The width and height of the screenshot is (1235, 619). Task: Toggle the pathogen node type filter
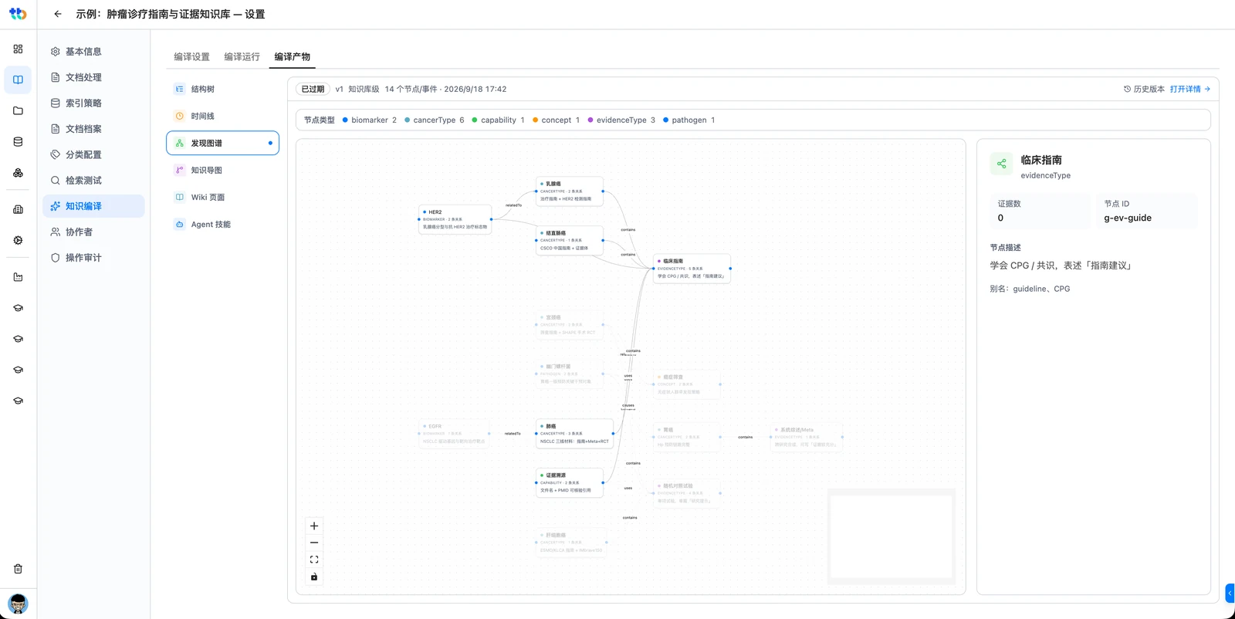pos(689,120)
